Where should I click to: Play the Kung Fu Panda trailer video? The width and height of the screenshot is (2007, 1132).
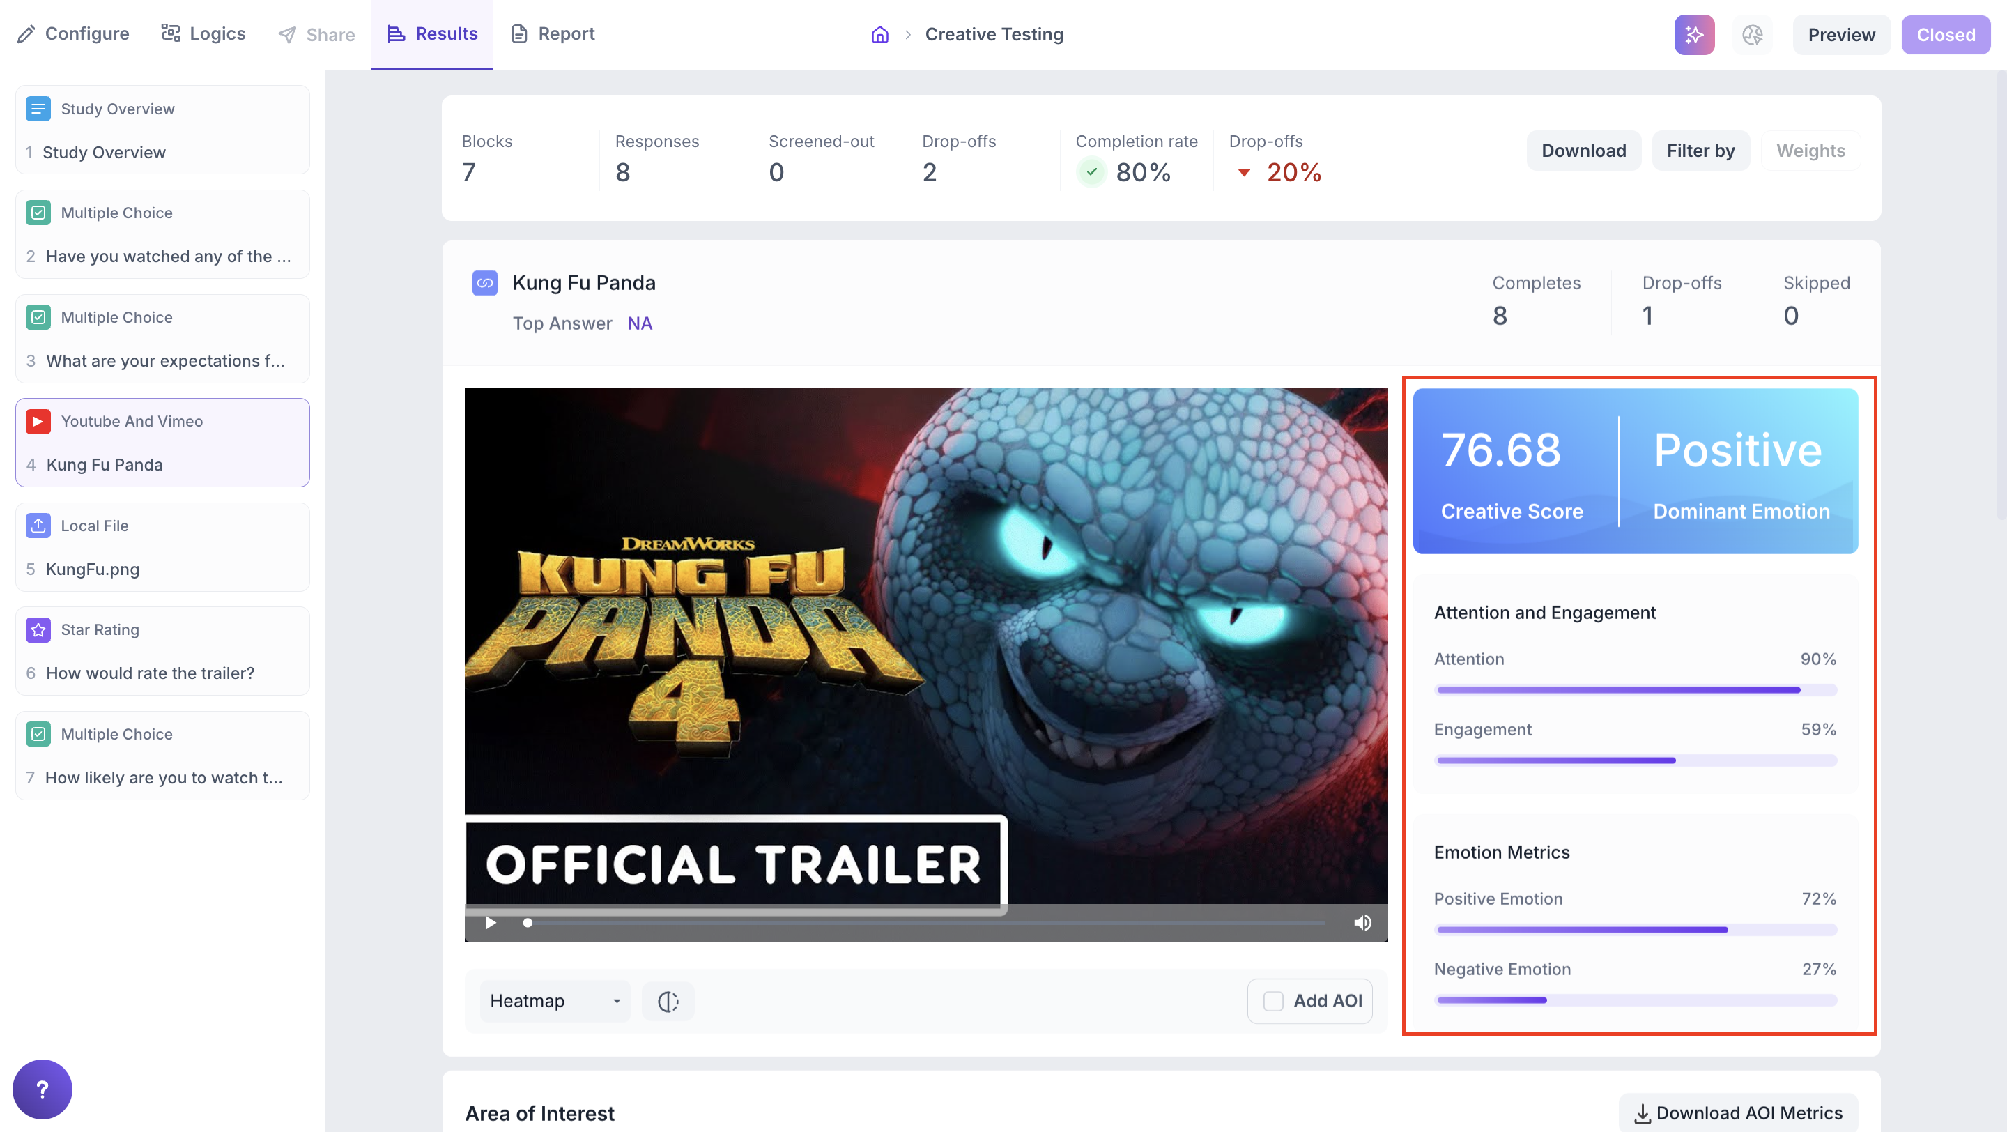click(x=491, y=922)
